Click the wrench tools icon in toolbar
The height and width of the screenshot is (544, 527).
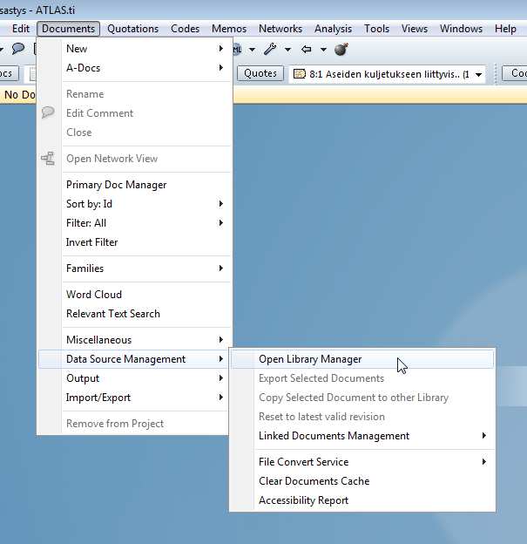tap(270, 50)
